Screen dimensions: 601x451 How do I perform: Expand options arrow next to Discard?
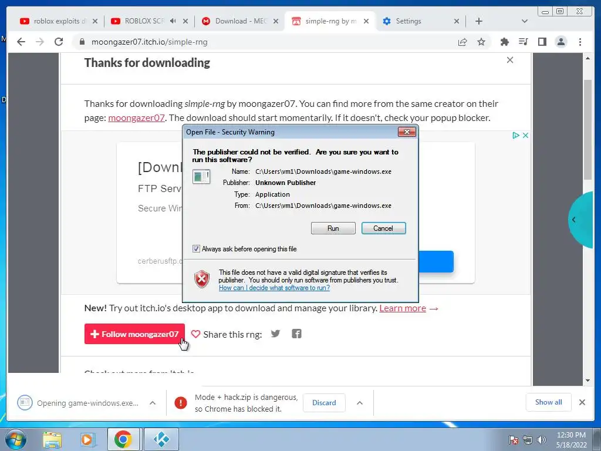[x=360, y=403]
